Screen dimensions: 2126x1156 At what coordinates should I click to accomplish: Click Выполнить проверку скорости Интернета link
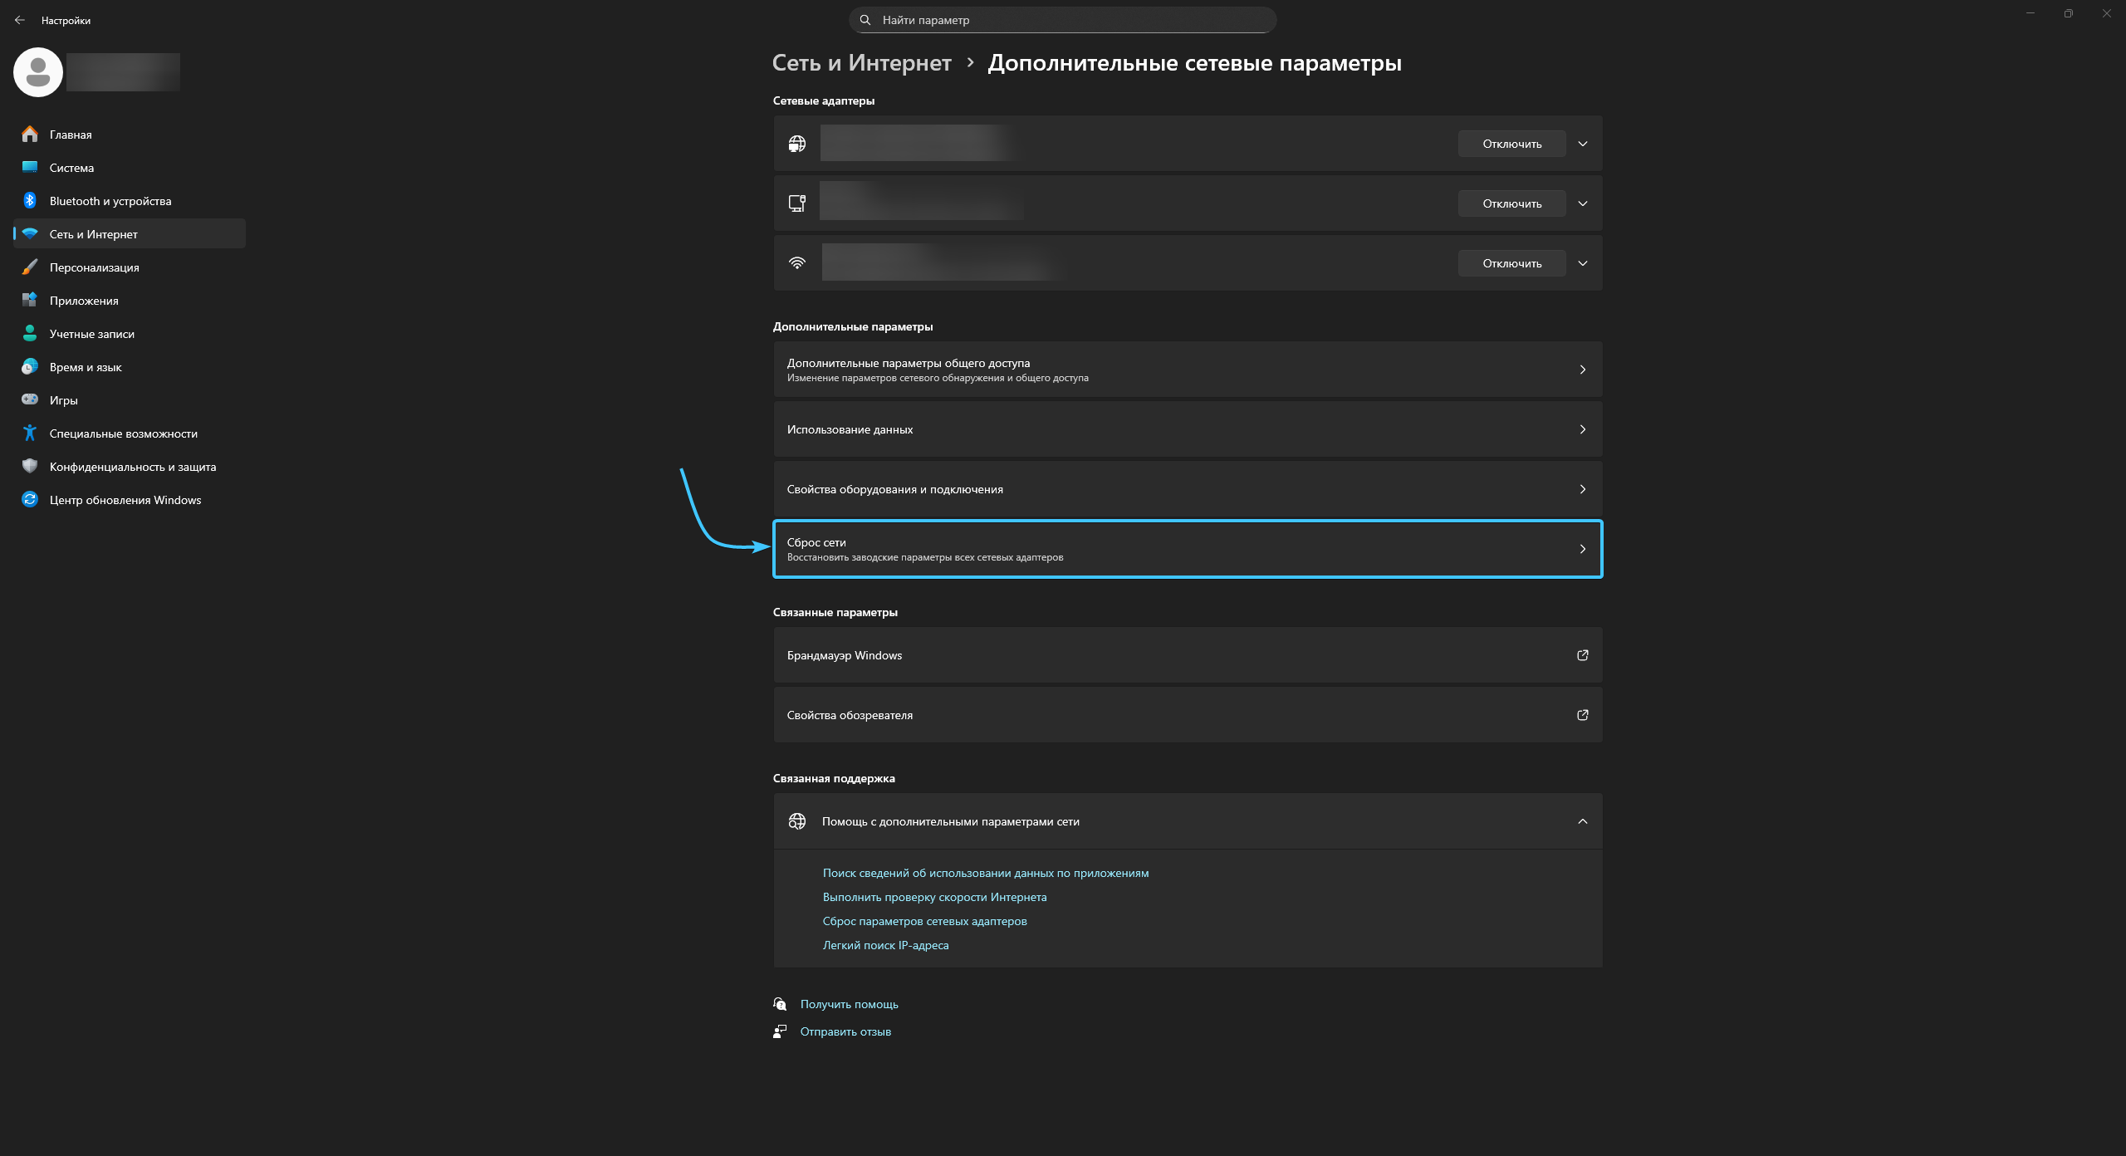coord(934,897)
